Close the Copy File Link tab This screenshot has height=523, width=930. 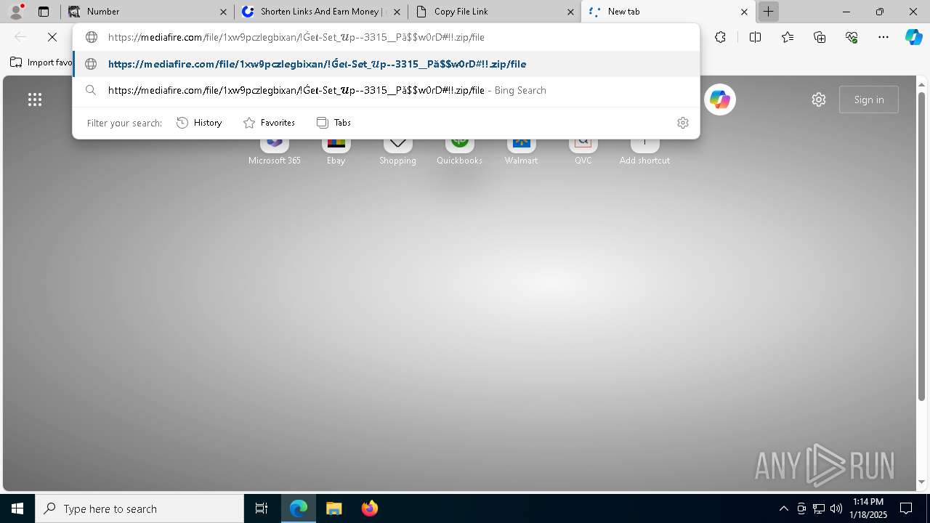[x=571, y=12]
